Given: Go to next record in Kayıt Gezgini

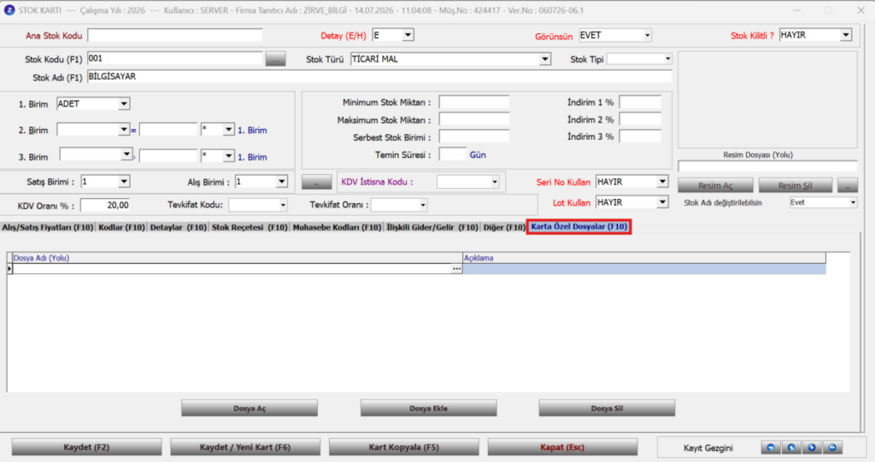Looking at the screenshot, I should (812, 447).
